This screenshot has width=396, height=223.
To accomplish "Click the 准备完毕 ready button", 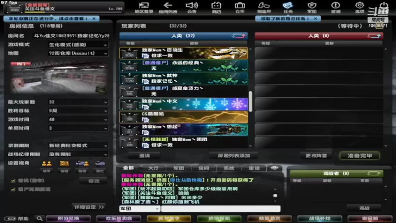I will pos(360,156).
